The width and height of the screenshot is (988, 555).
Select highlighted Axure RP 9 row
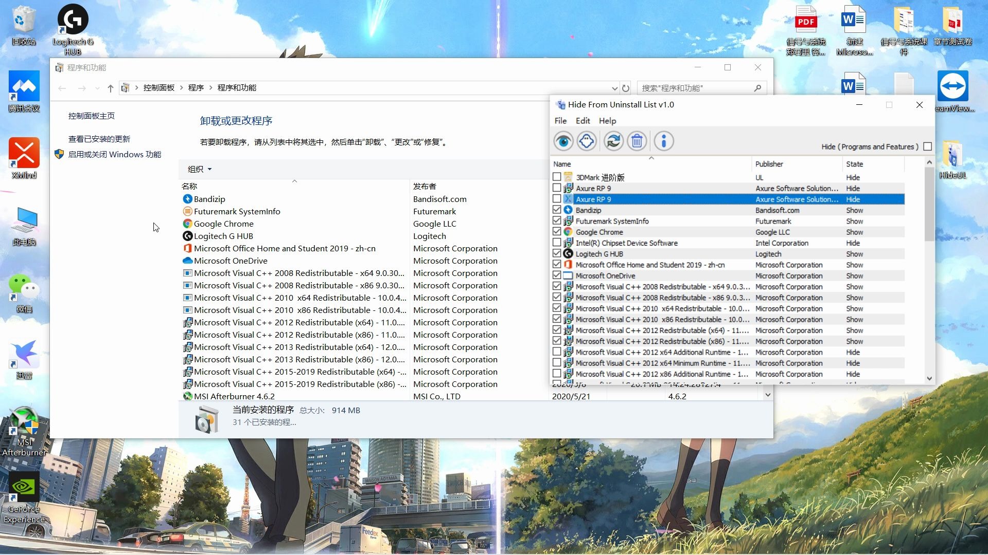pyautogui.click(x=728, y=199)
